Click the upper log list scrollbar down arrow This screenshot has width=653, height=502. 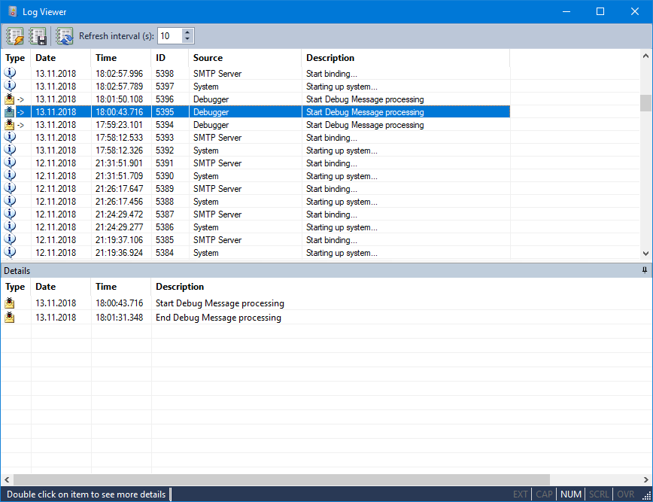pos(646,254)
